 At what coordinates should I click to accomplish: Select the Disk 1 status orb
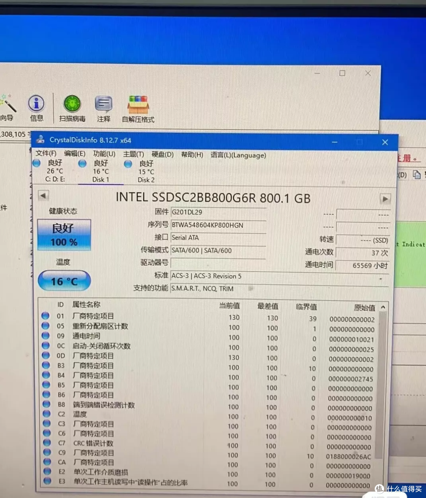82,163
